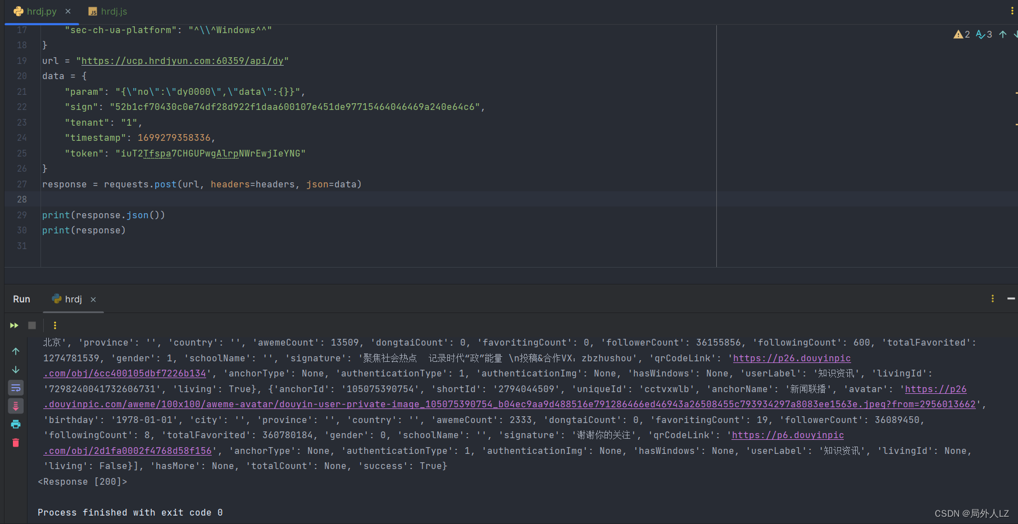Print the console output
Image resolution: width=1018 pixels, height=524 pixels.
pos(16,424)
